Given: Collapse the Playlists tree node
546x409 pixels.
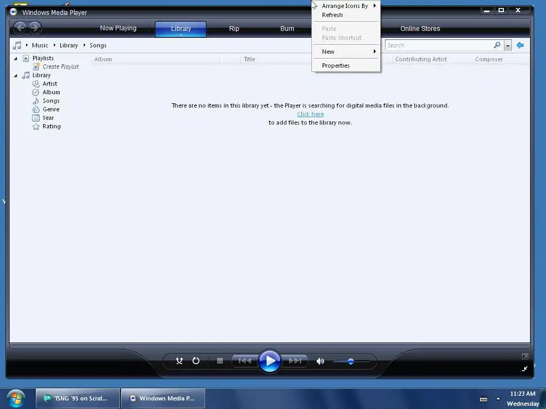Looking at the screenshot, I should [x=15, y=59].
